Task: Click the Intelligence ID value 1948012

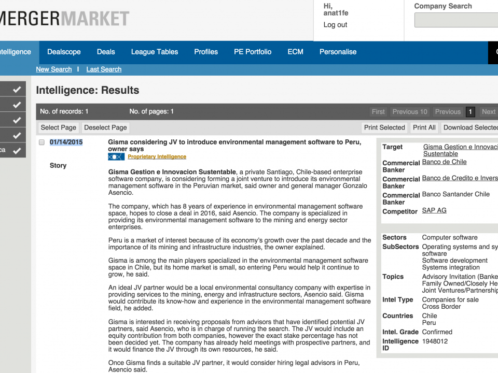Action: 435,341
